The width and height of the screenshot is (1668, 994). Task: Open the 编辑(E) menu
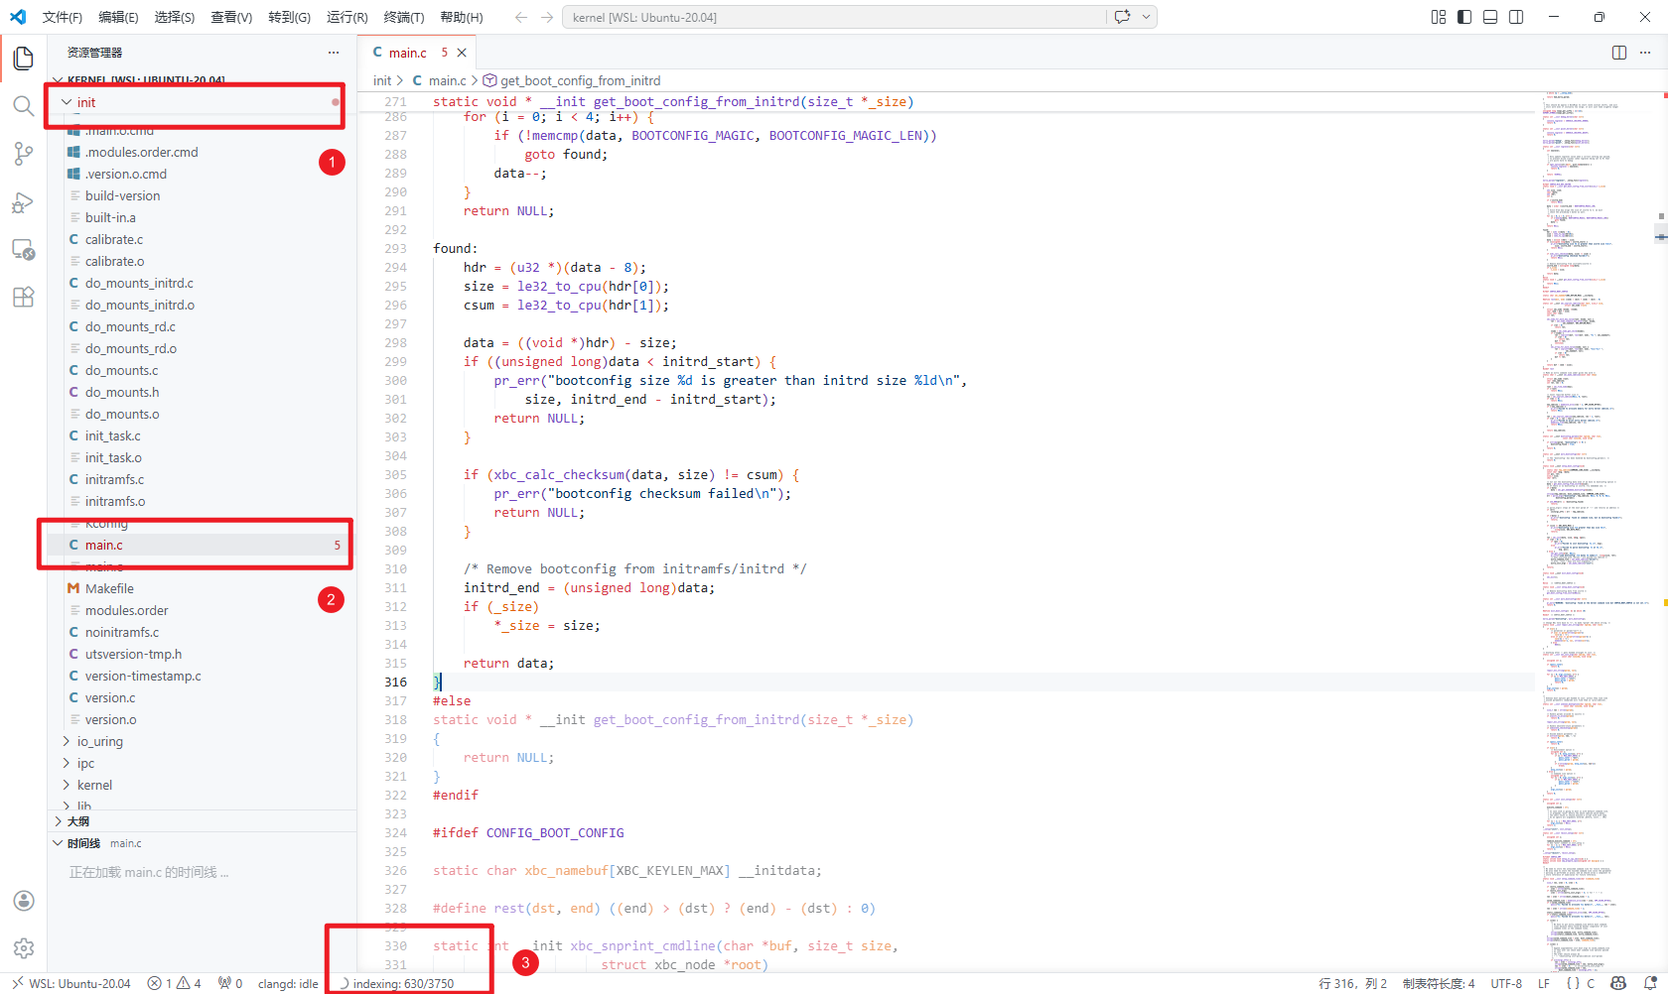pos(119,17)
